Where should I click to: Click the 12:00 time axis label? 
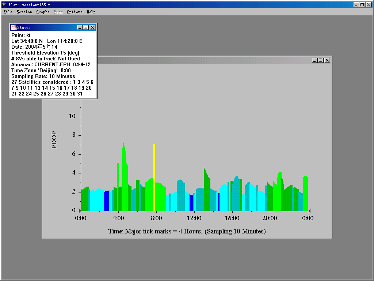coord(194,218)
